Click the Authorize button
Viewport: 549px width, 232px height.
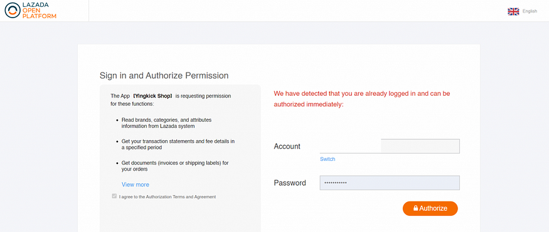(430, 208)
